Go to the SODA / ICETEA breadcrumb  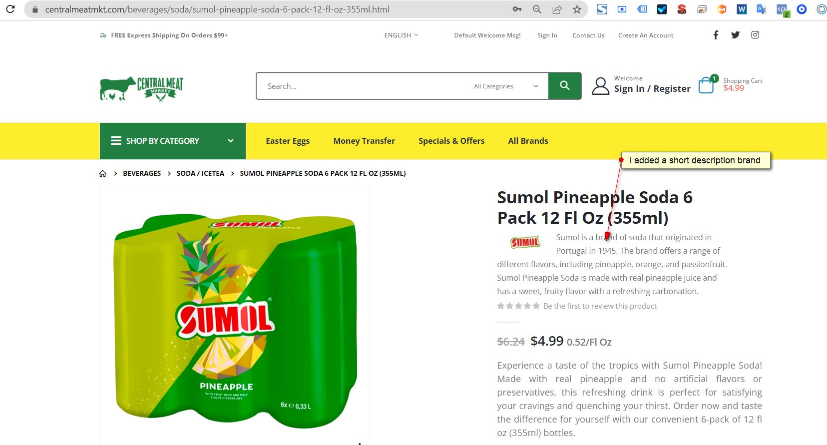click(x=200, y=173)
